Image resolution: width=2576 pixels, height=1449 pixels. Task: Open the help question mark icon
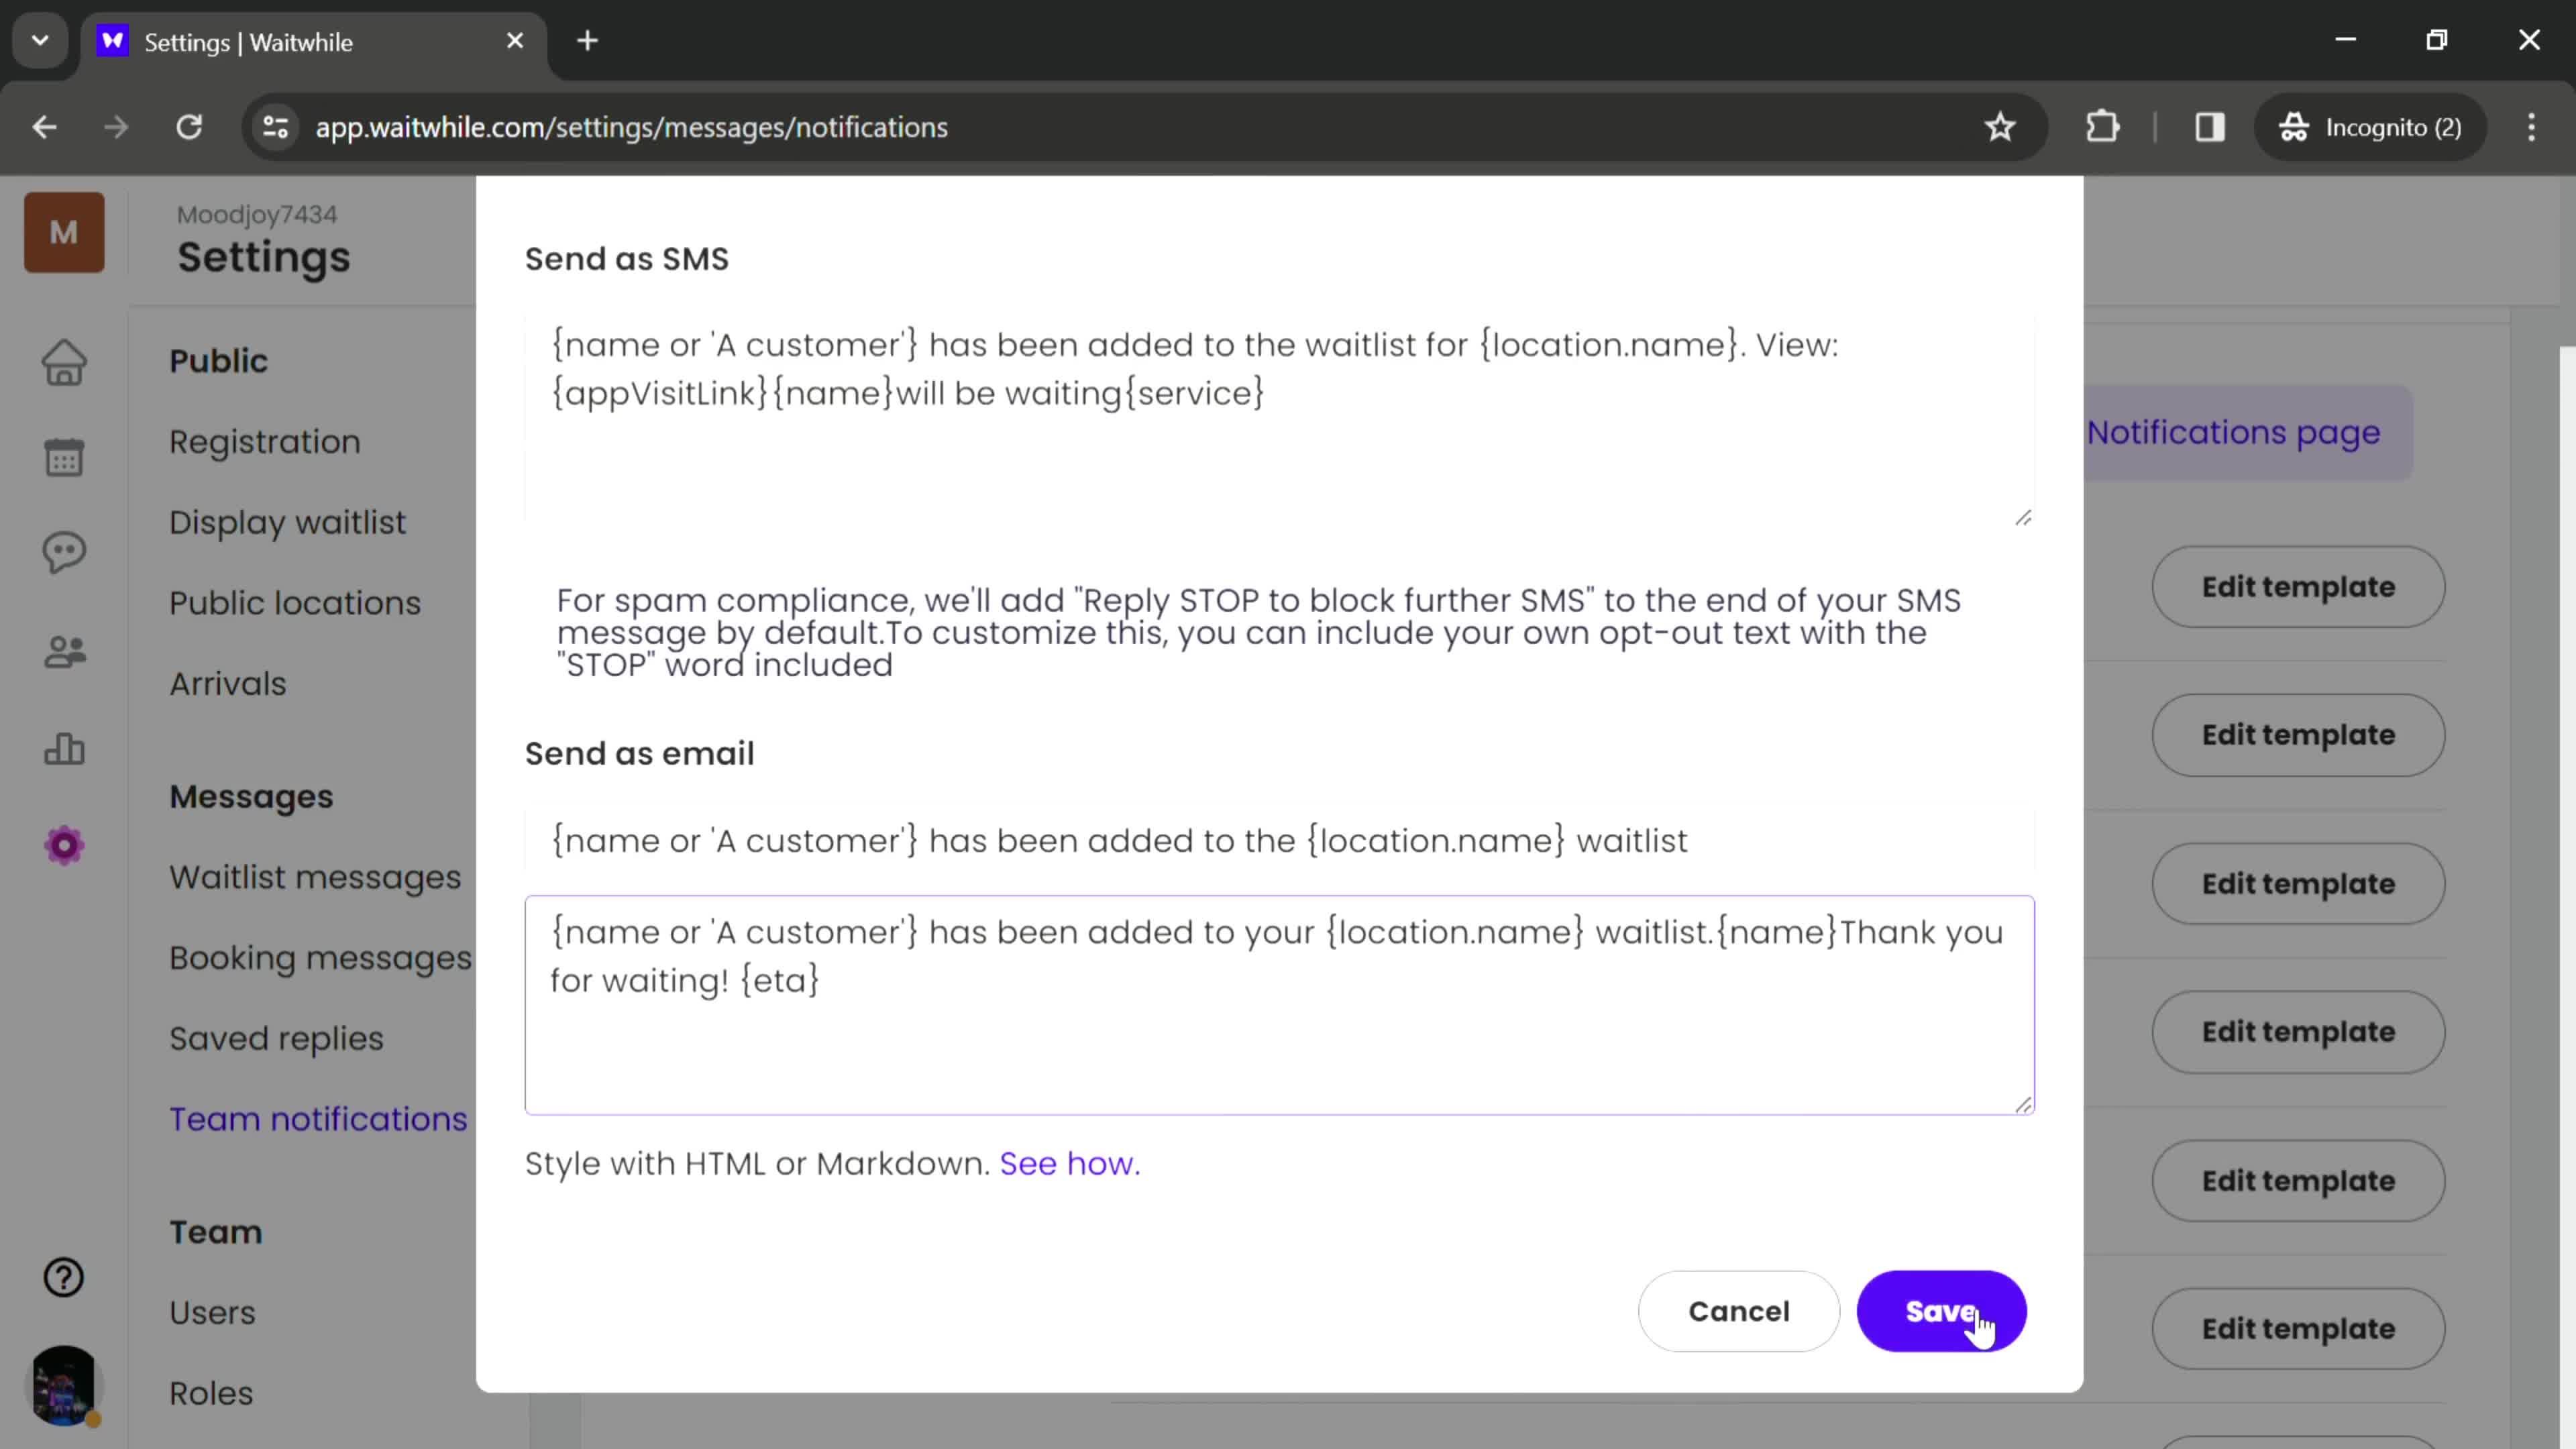(x=64, y=1277)
